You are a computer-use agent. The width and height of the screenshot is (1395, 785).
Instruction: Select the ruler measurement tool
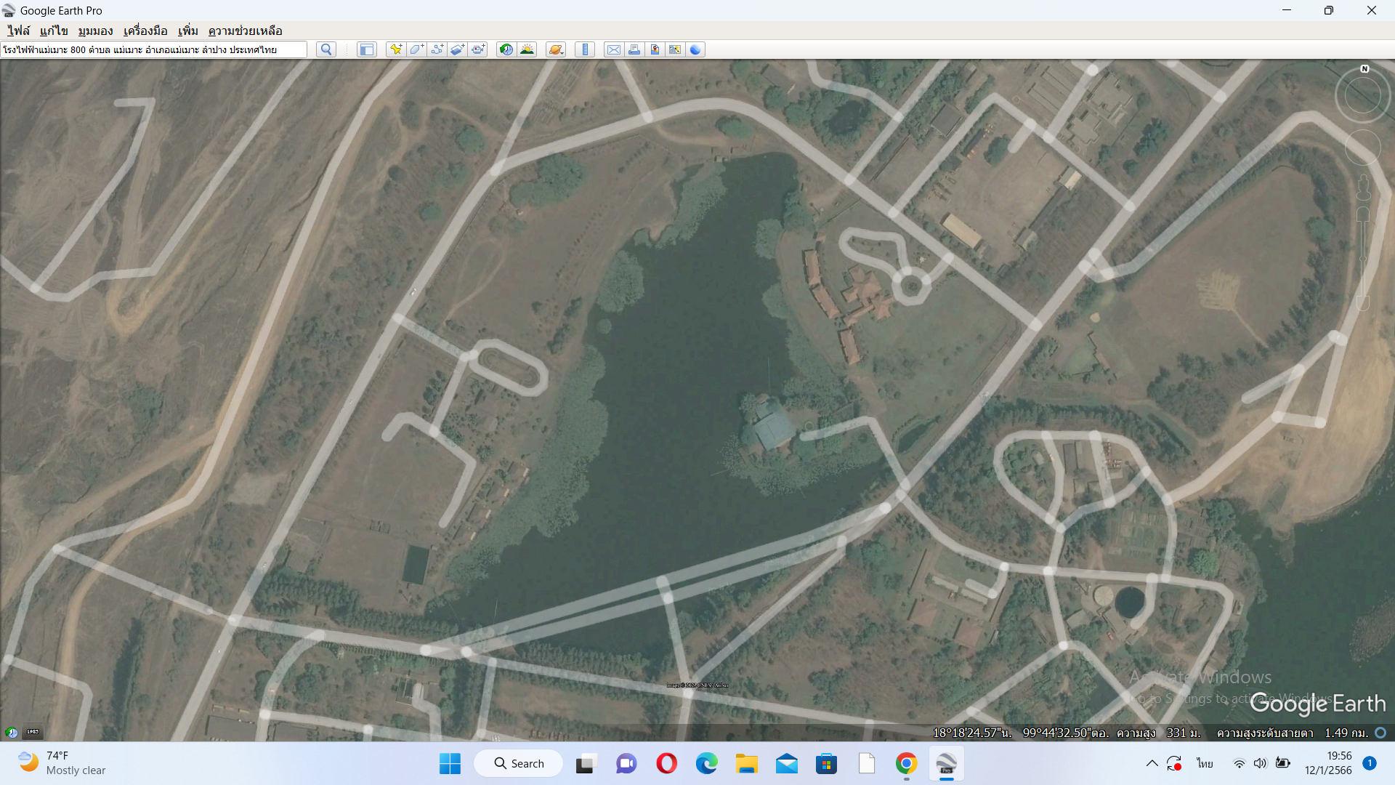click(x=585, y=49)
